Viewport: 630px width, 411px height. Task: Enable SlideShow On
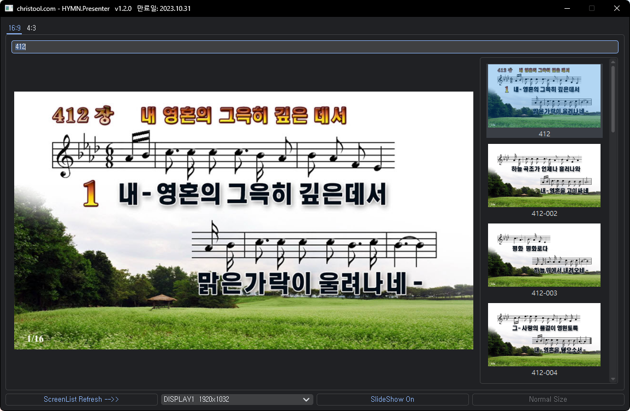coord(392,399)
